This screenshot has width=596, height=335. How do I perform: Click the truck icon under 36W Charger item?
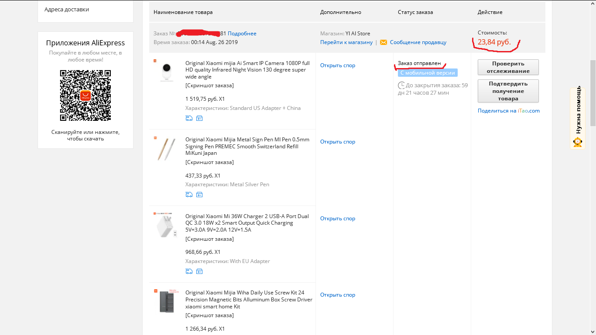[189, 271]
